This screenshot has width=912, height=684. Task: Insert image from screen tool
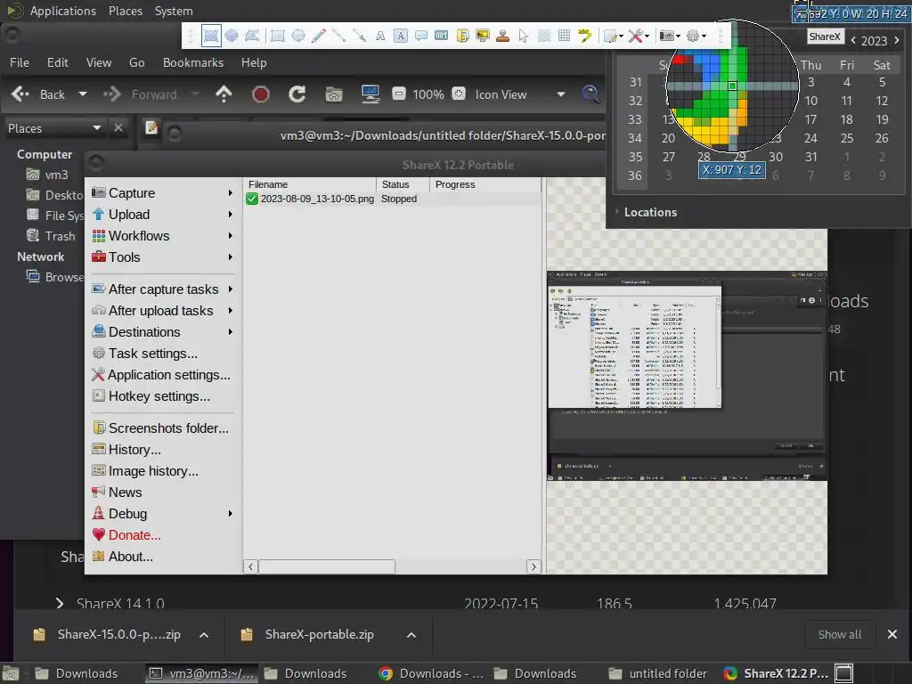(483, 36)
